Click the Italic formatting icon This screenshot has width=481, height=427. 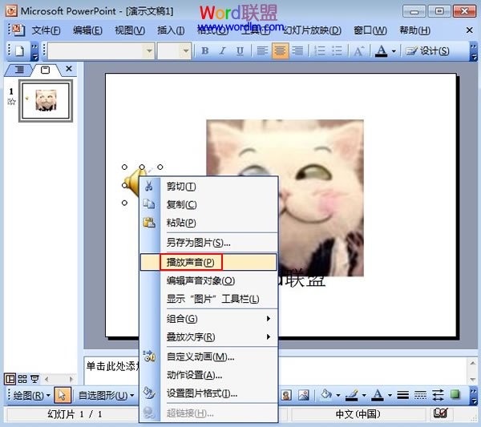[223, 50]
